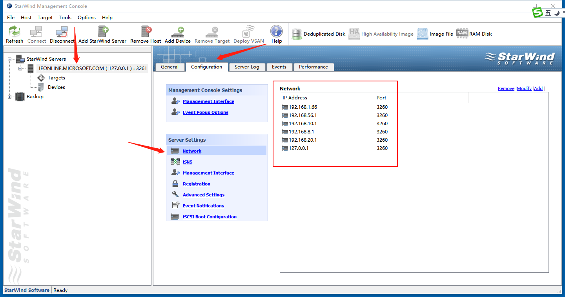Screen dimensions: 565x297
Task: Select StarWind Servers in the tree
Action: click(46, 59)
